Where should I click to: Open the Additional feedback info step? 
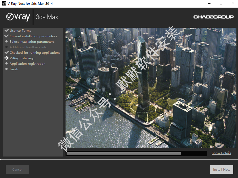[x=28, y=47]
